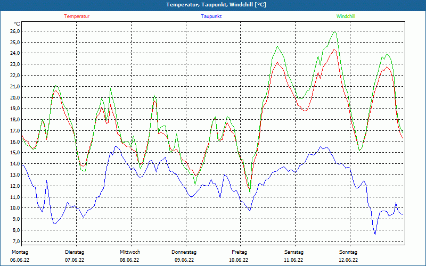Screen dimensions: 426x266
Task: Click the 08.06.22 date label
Action: click(129, 260)
